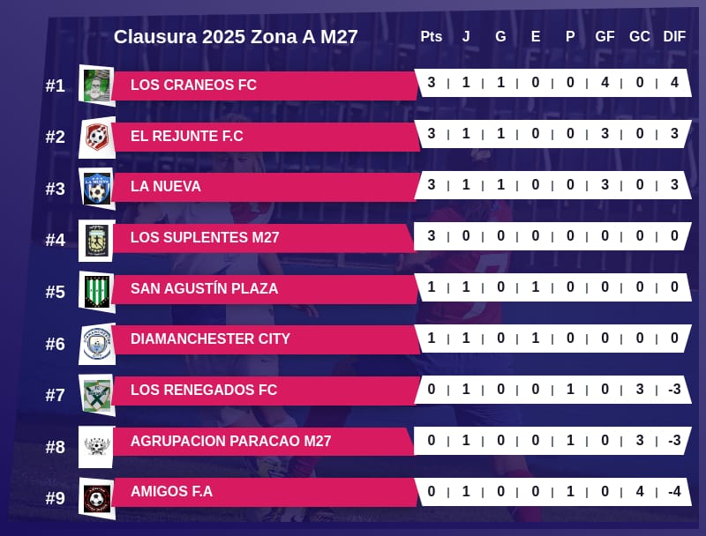Image resolution: width=706 pixels, height=536 pixels.
Task: Click the DIAMANCHESTER CITY team name
Action: [210, 339]
